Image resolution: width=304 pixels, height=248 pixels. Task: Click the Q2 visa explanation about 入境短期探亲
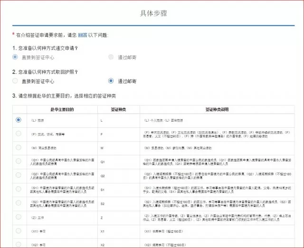pos(217,176)
